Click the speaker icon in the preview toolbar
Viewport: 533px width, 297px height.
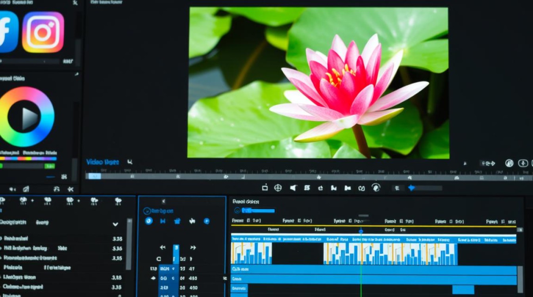click(293, 188)
